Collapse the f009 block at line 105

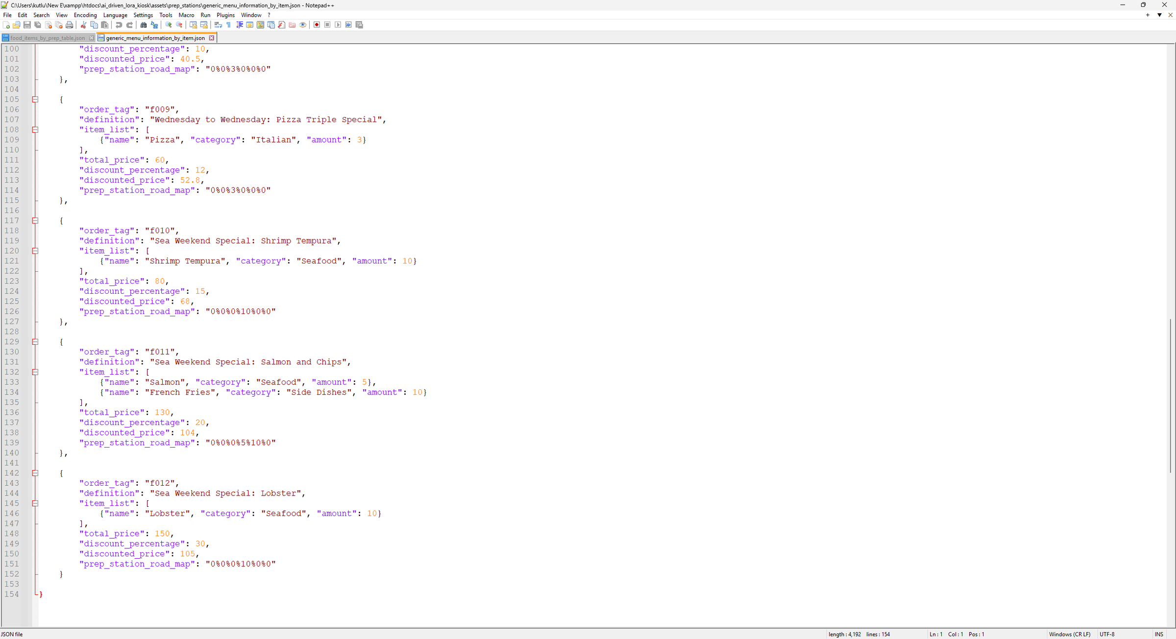[x=35, y=99]
